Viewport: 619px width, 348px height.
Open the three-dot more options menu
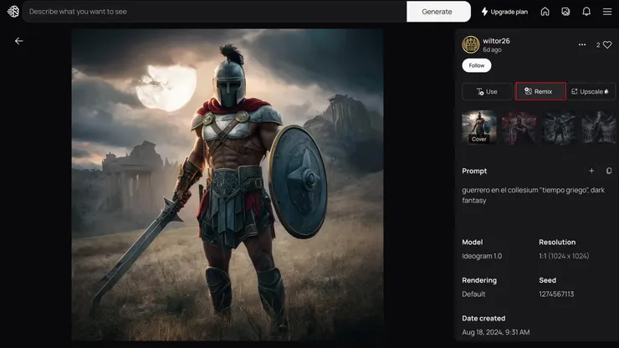[582, 44]
